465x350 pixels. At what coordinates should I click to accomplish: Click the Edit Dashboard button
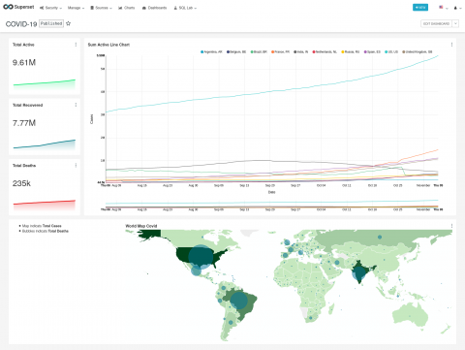(x=436, y=23)
